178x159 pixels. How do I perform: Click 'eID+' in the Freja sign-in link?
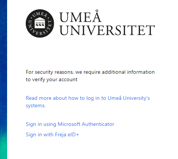[74, 134]
